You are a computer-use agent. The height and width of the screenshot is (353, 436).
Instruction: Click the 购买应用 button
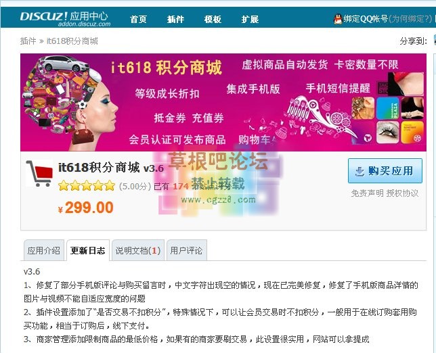pyautogui.click(x=385, y=171)
